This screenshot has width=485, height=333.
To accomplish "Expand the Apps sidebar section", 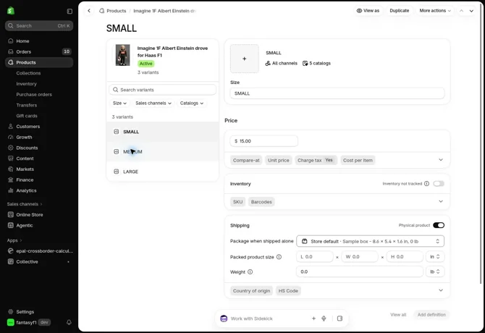I will [14, 240].
